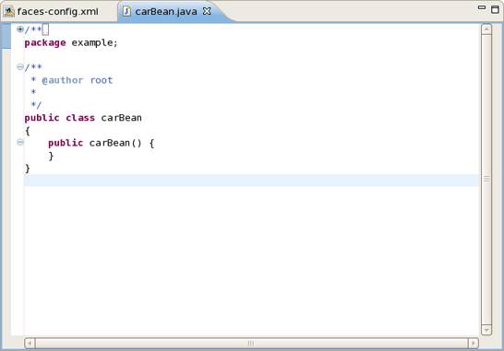The height and width of the screenshot is (351, 504).
Task: Click the horizontal scrollbar thumb
Action: pos(251,343)
